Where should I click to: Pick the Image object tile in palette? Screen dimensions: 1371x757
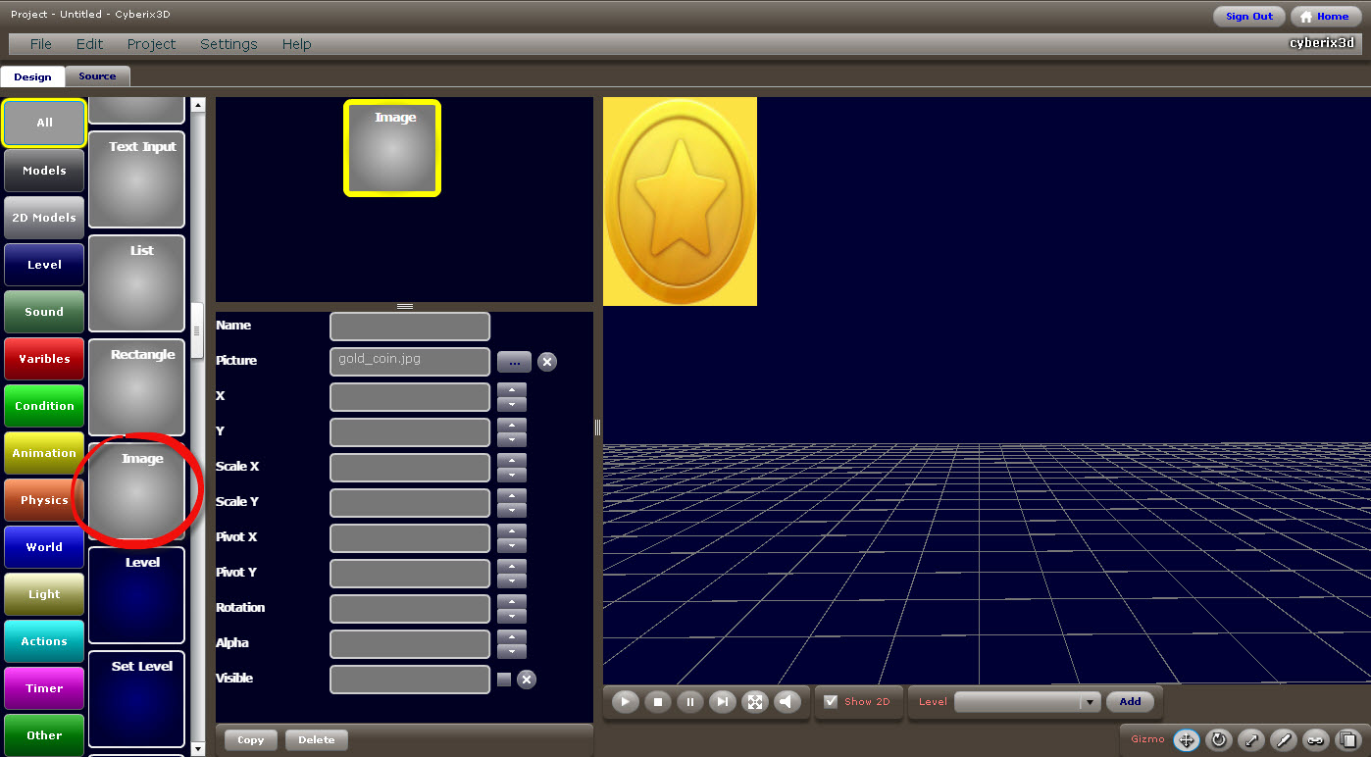click(136, 491)
